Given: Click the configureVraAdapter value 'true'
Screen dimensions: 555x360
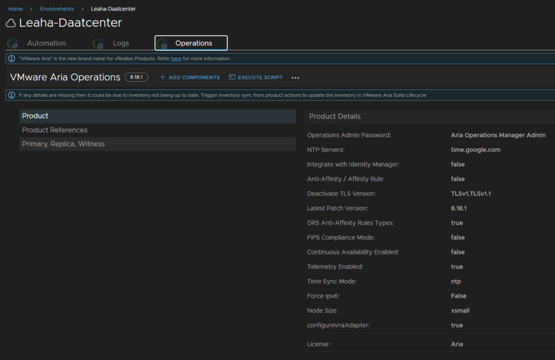Looking at the screenshot, I should (x=457, y=325).
